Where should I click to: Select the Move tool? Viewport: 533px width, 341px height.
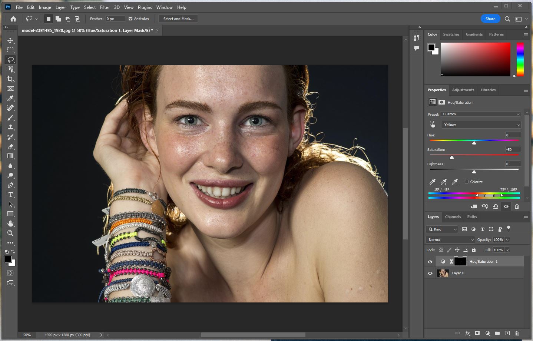tap(10, 40)
